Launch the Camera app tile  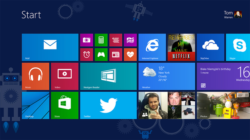(87, 40)
